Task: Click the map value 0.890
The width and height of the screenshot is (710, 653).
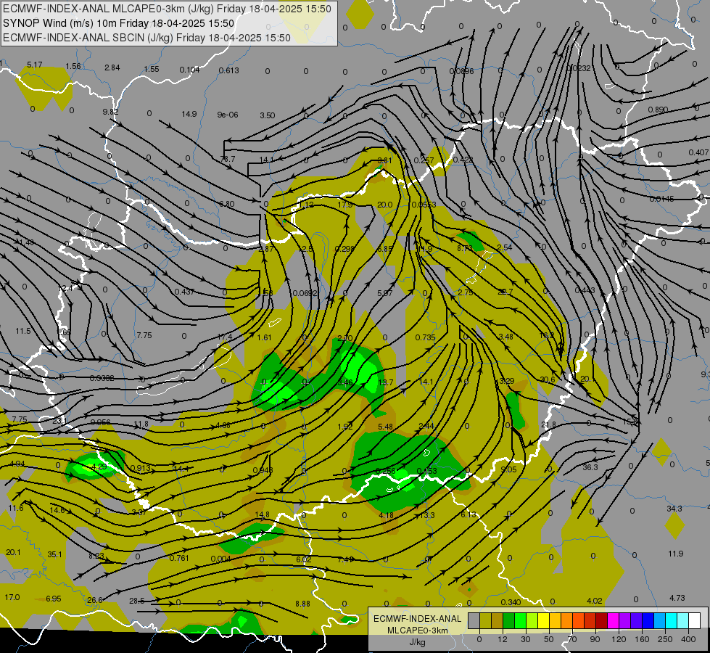Action: pos(658,110)
